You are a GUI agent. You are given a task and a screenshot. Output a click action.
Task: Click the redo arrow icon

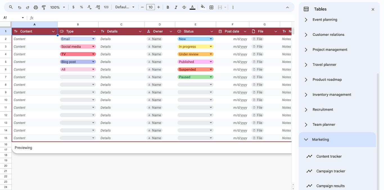pyautogui.click(x=28, y=7)
